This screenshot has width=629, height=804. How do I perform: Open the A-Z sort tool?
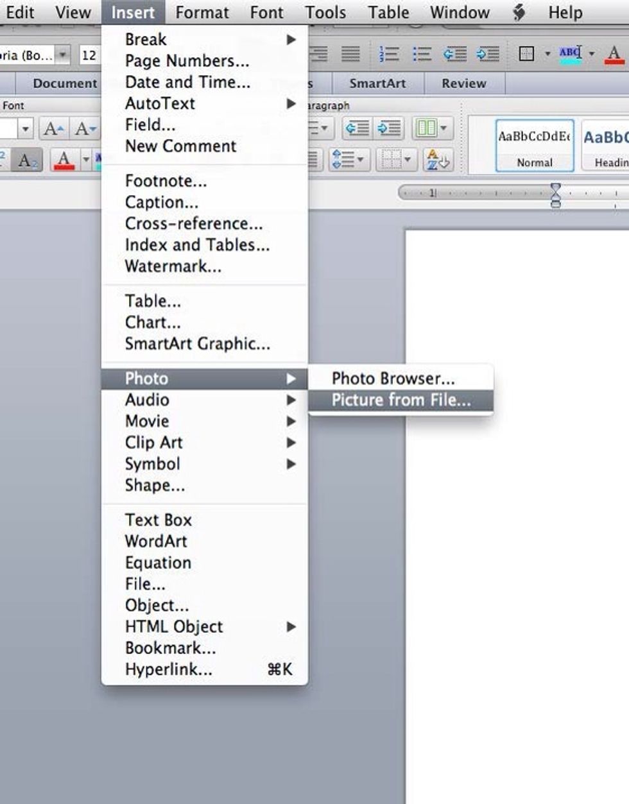click(437, 158)
